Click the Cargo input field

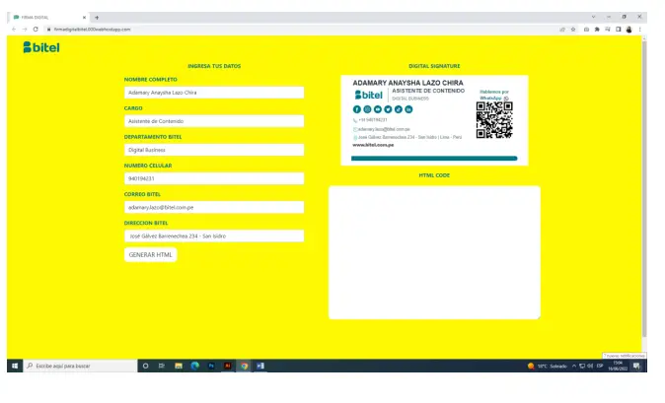[214, 121]
